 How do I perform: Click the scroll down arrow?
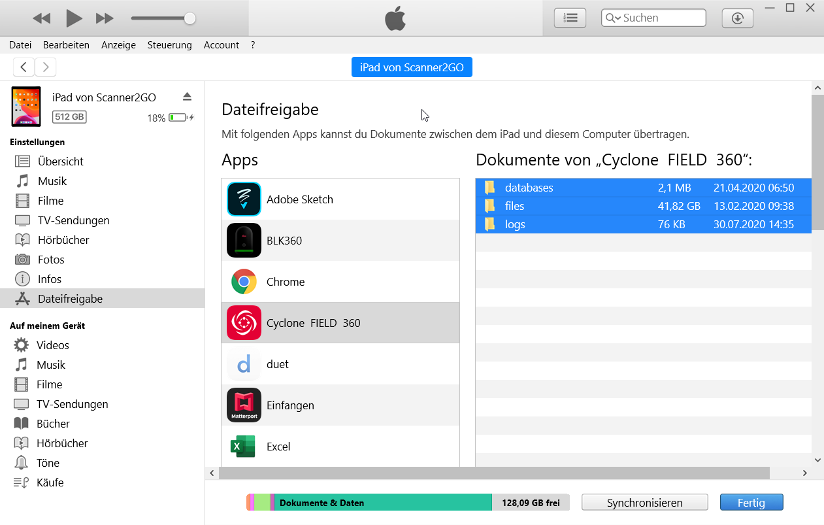(817, 460)
